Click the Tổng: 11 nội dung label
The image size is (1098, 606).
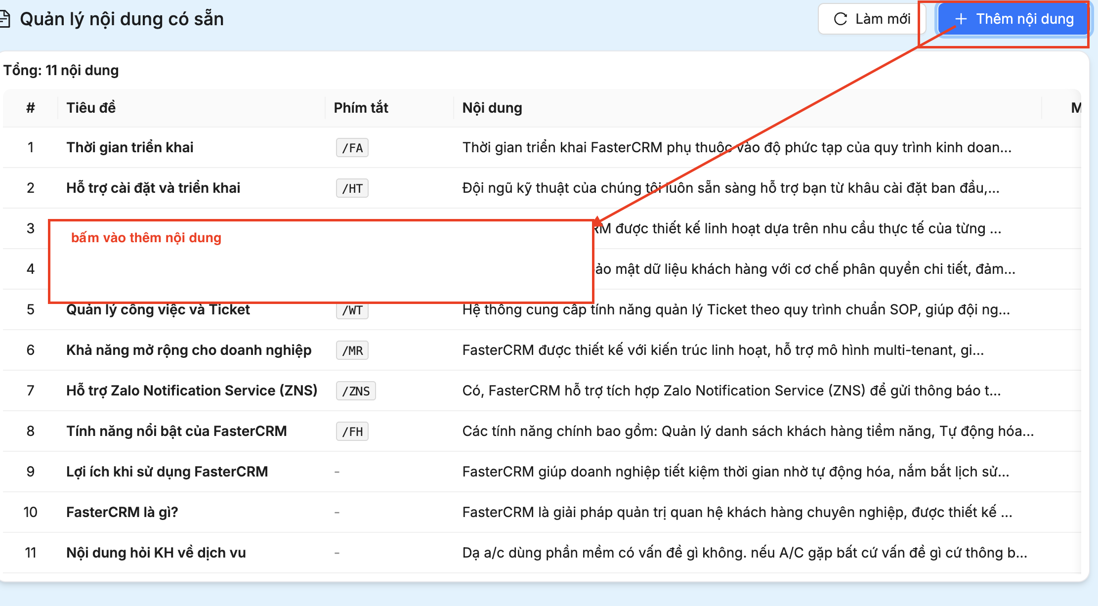click(x=61, y=70)
